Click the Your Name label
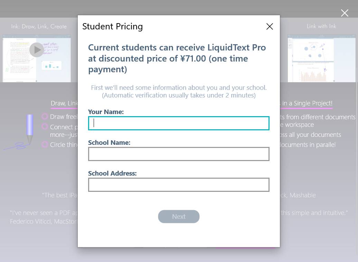 coord(106,112)
